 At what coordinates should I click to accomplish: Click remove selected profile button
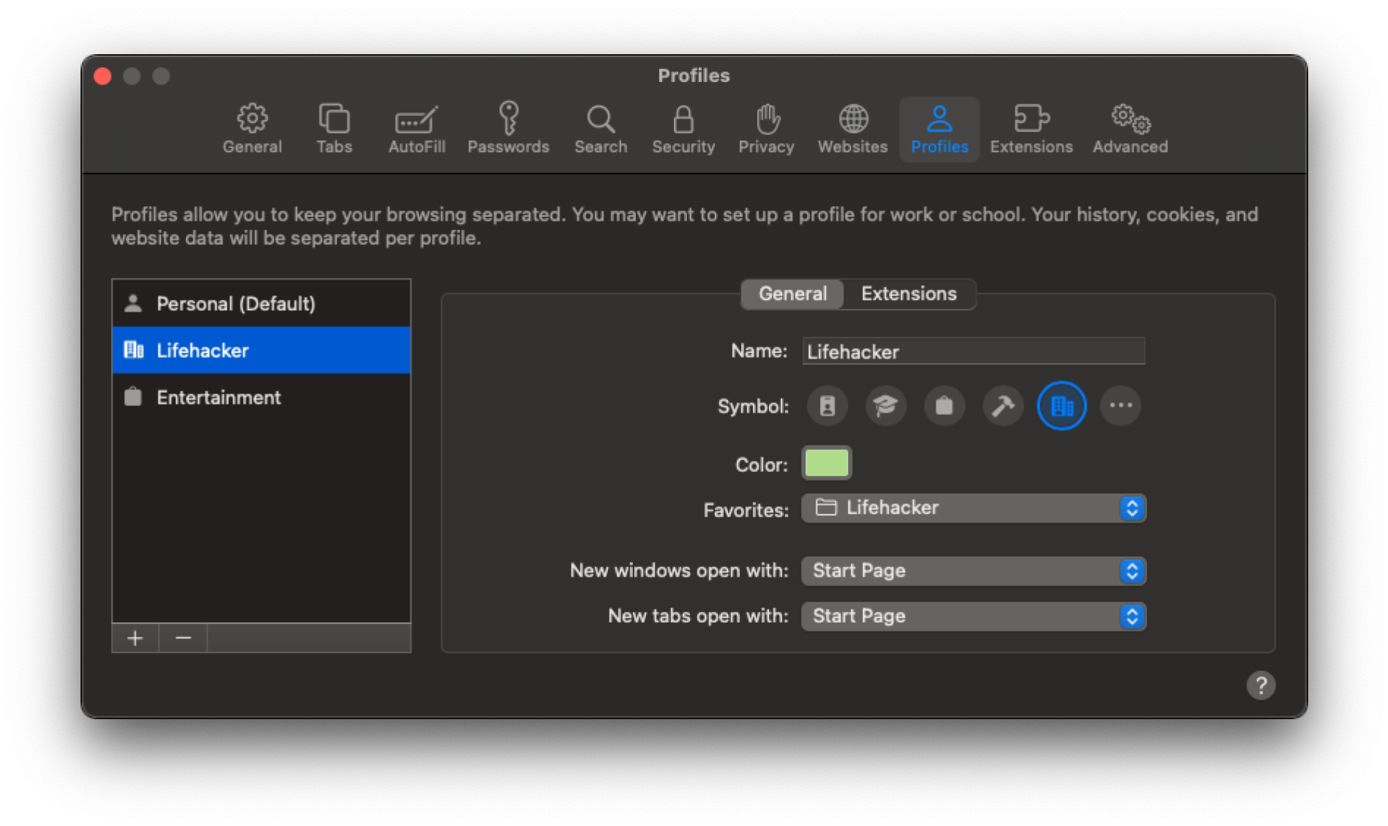(x=183, y=639)
